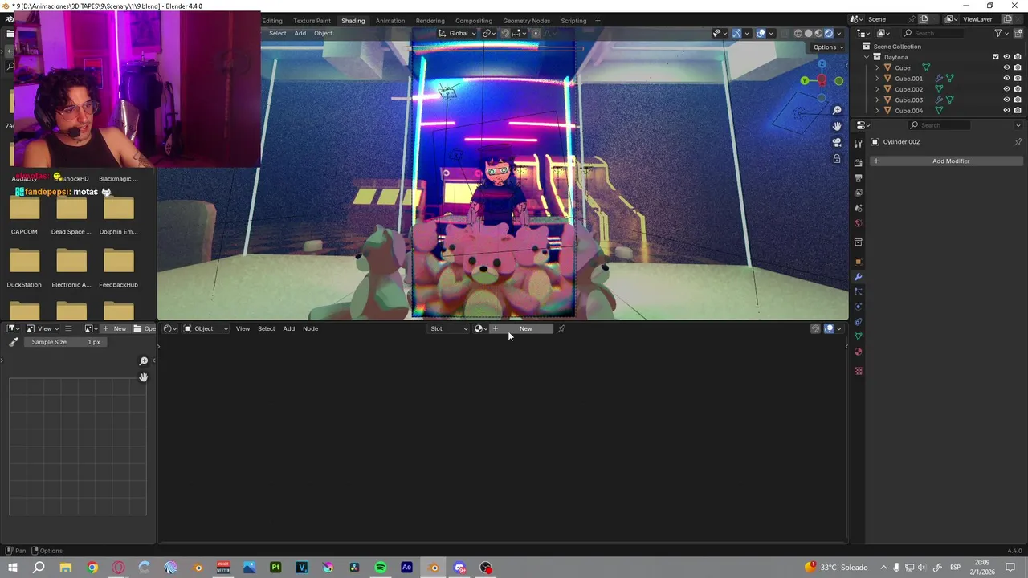Add a new workspace with plus tab
The height and width of the screenshot is (578, 1028).
(x=598, y=21)
